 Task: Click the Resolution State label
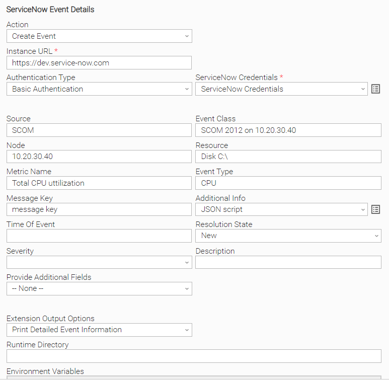click(x=224, y=224)
